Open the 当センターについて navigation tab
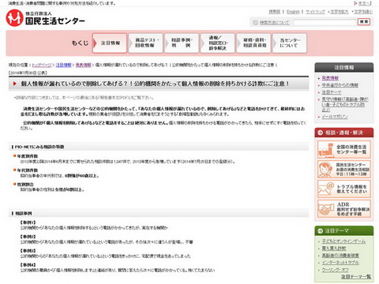 (x=290, y=43)
